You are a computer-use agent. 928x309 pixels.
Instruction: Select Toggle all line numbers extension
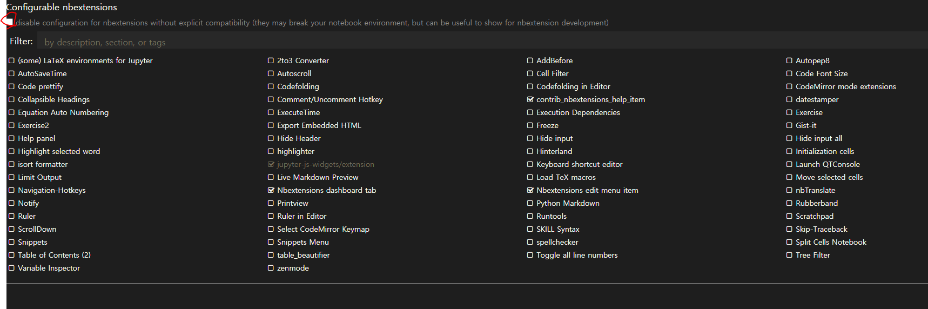(x=577, y=255)
